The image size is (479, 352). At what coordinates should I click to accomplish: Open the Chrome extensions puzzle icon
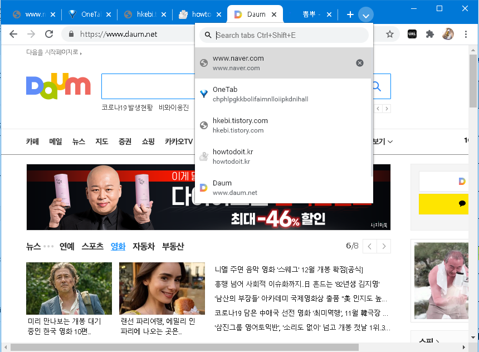tap(429, 34)
